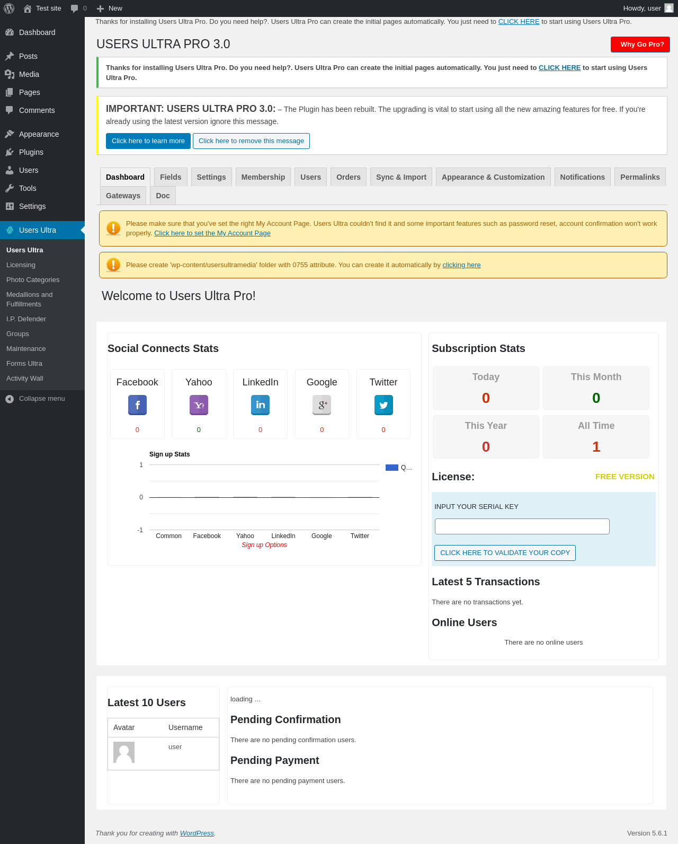678x844 pixels.
Task: Click the Google Plus social icon
Action: tap(322, 405)
